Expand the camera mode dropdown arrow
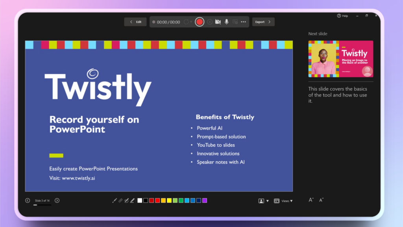 268,201
